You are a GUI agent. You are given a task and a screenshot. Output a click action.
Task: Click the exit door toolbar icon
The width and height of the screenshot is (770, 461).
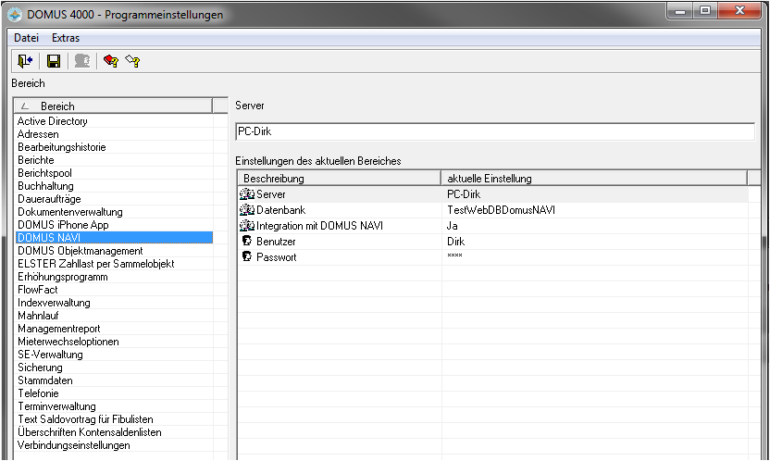25,61
